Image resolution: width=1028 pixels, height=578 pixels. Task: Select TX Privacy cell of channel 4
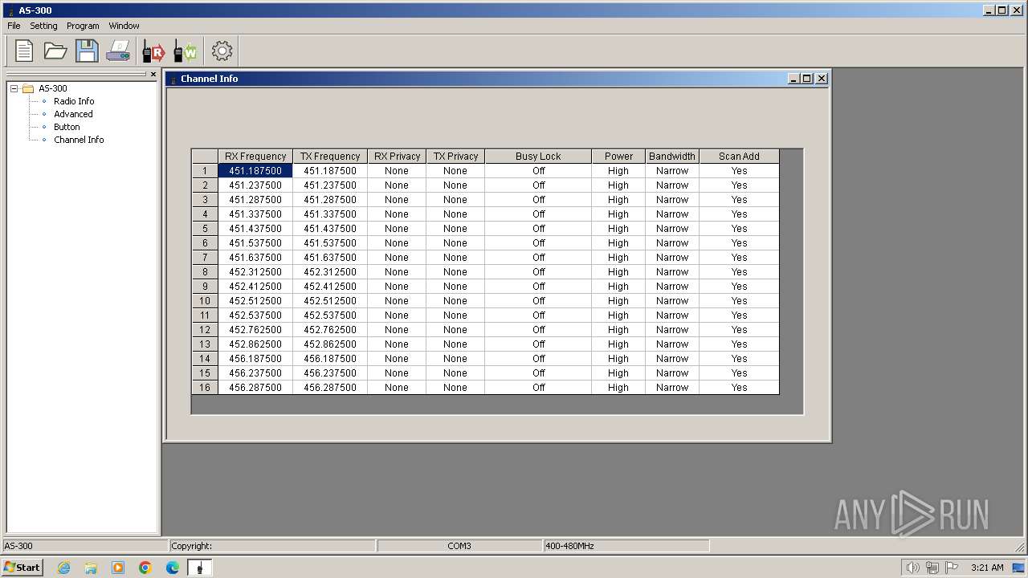coord(455,214)
